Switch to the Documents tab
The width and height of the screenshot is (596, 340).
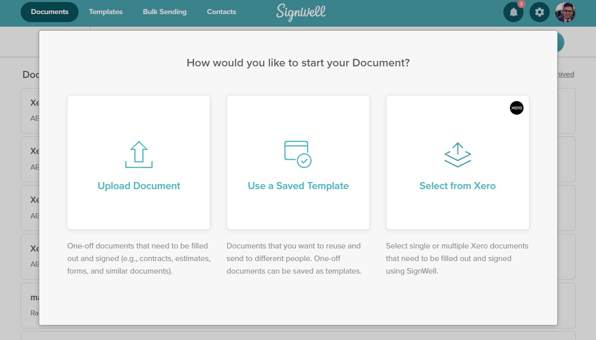click(49, 12)
